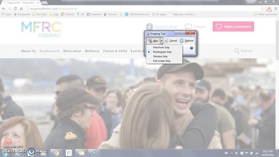Click the Chrome home icon
This screenshot has height=157, width=279.
coord(21,9)
